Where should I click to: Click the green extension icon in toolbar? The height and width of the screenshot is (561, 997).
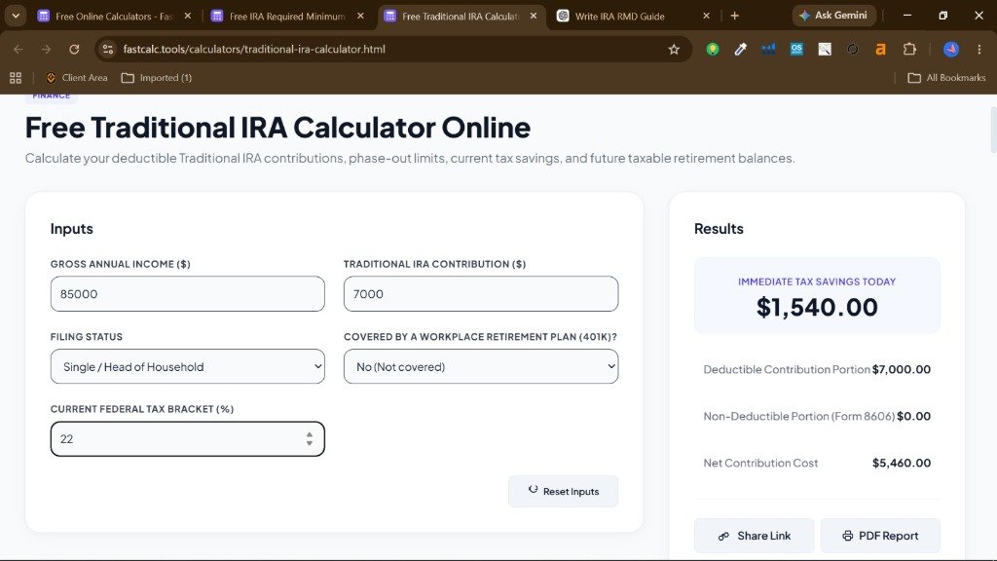click(x=713, y=49)
